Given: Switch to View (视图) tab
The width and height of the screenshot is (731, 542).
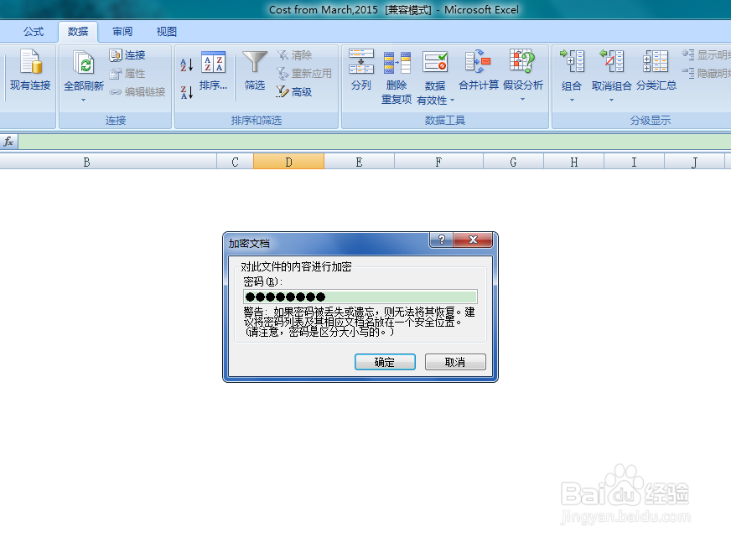Looking at the screenshot, I should pos(167,32).
